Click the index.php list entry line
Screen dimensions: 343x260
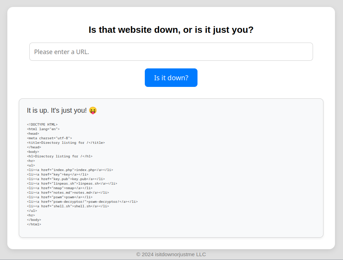(x=70, y=170)
